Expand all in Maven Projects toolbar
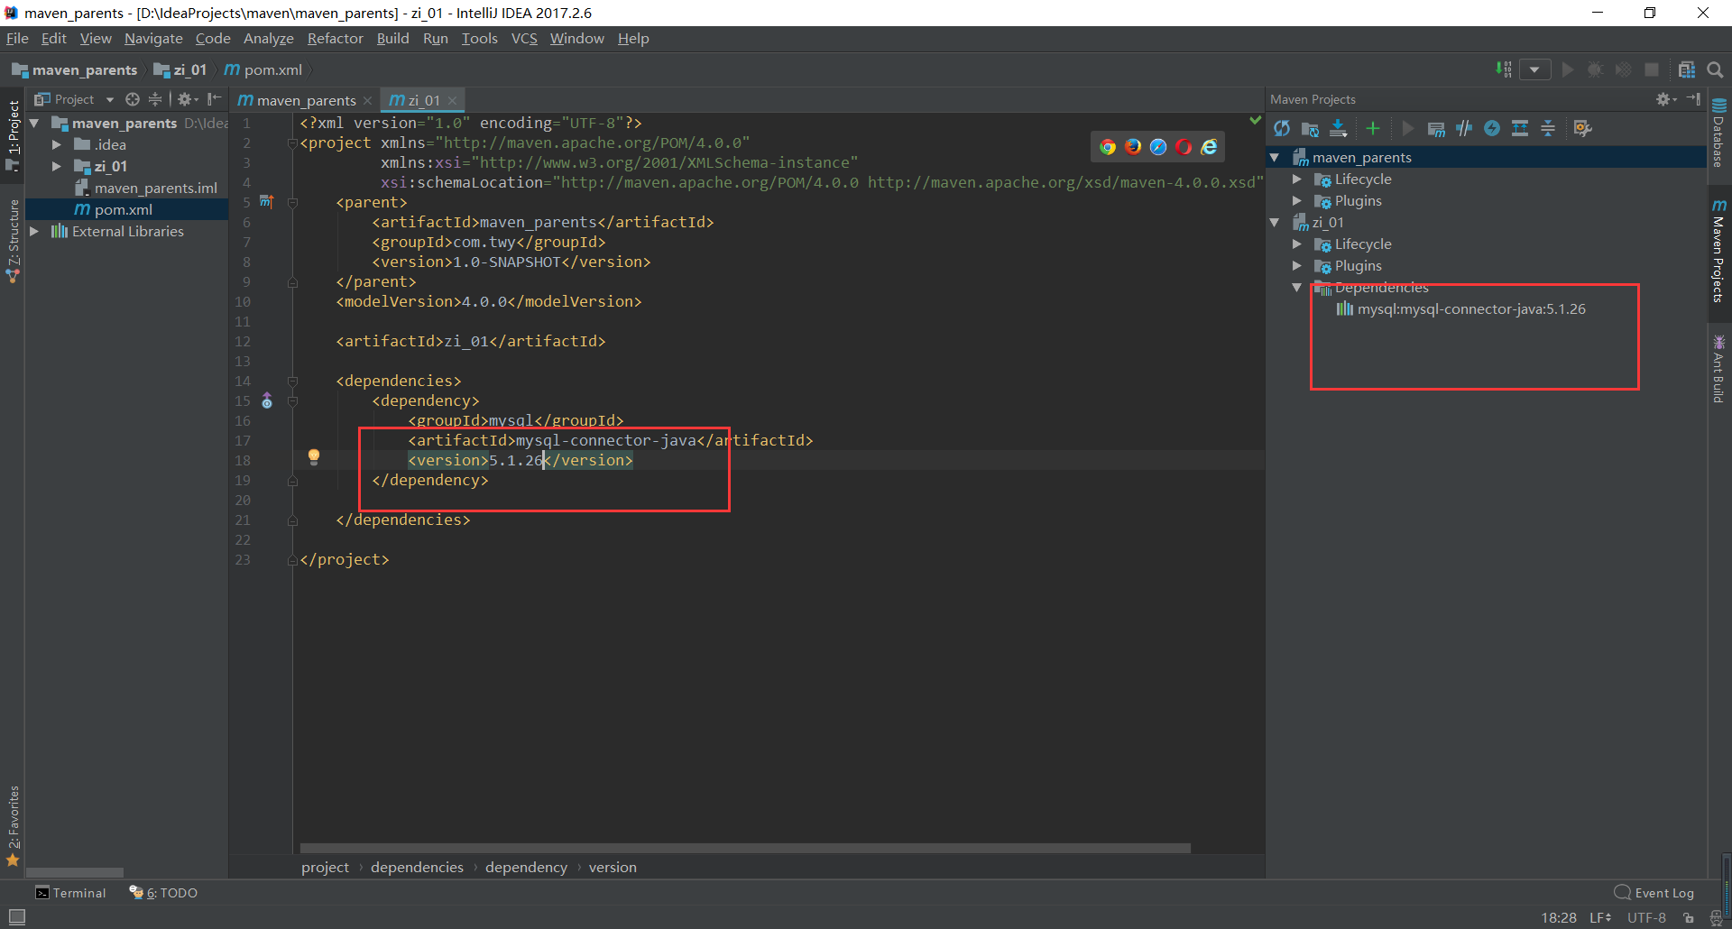The width and height of the screenshot is (1732, 929). pos(1520,128)
